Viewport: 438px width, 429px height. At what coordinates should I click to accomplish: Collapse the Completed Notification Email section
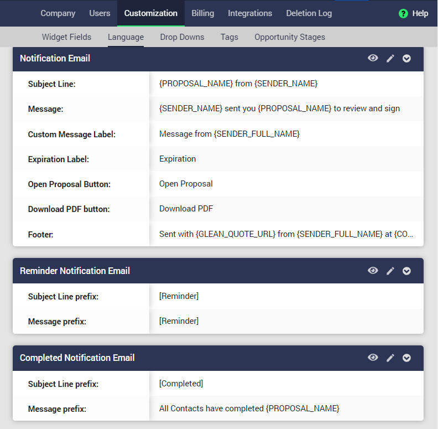tap(407, 358)
